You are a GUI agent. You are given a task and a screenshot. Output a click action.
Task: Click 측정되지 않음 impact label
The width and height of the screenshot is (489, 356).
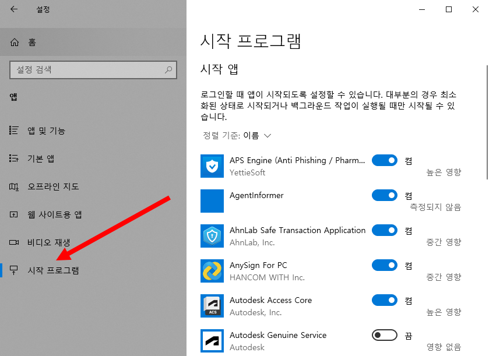[435, 207]
